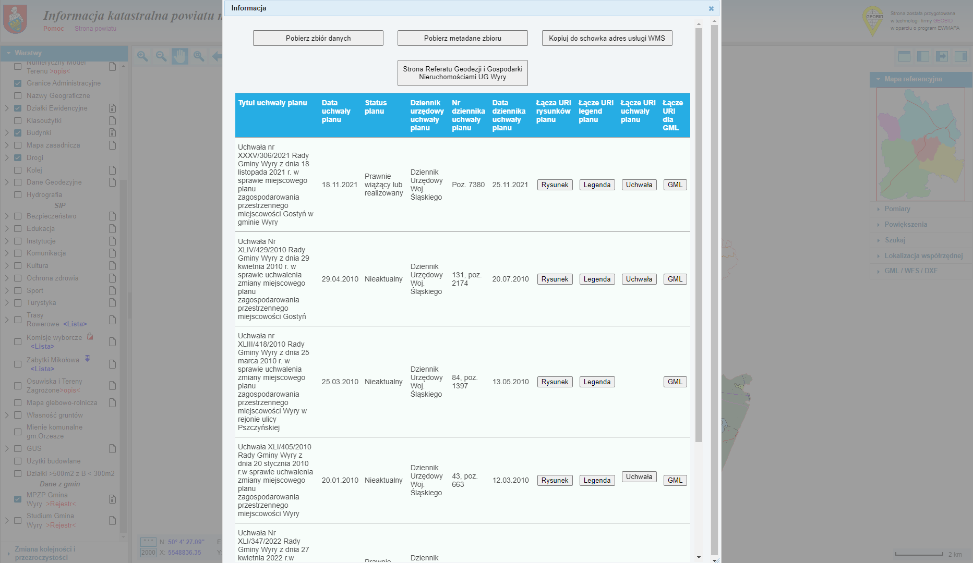Click the zoom to full extent tool

click(199, 56)
